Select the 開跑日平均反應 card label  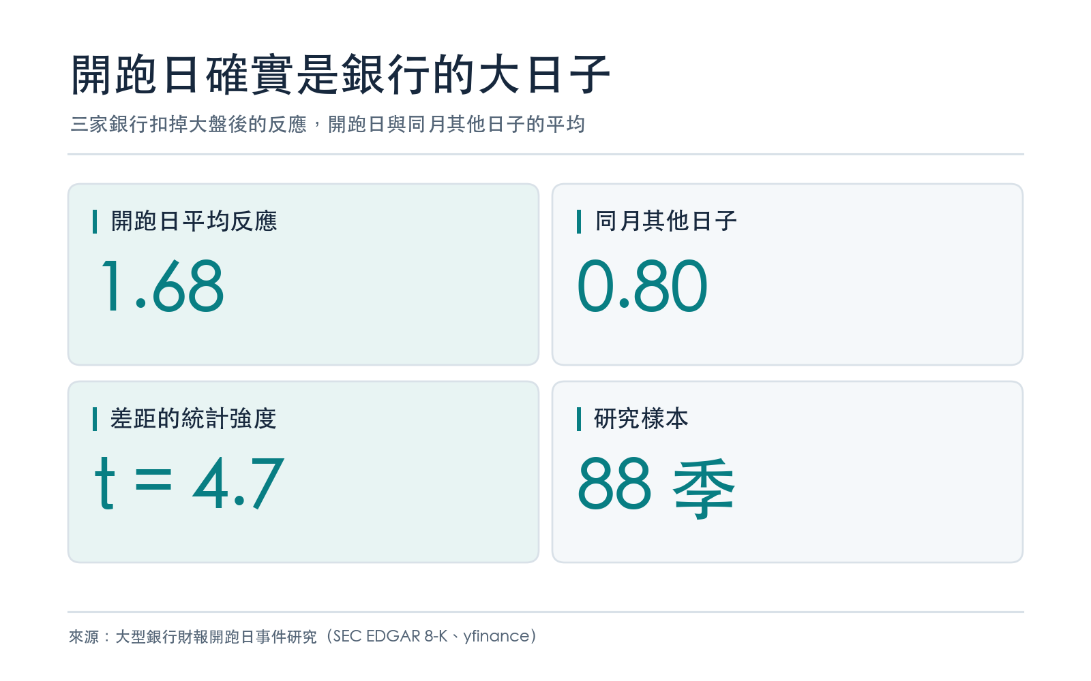pyautogui.click(x=194, y=221)
